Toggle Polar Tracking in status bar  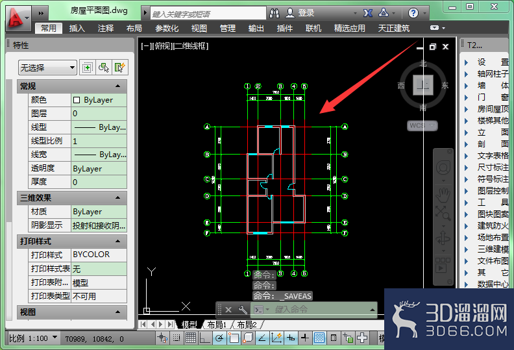(219, 338)
